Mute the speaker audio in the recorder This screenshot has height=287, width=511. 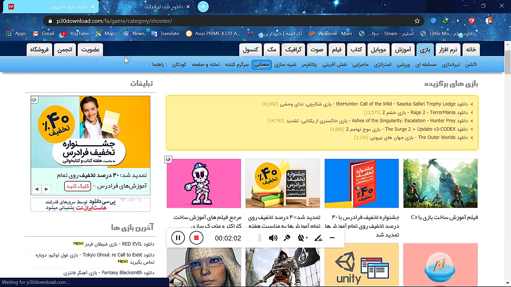(273, 238)
